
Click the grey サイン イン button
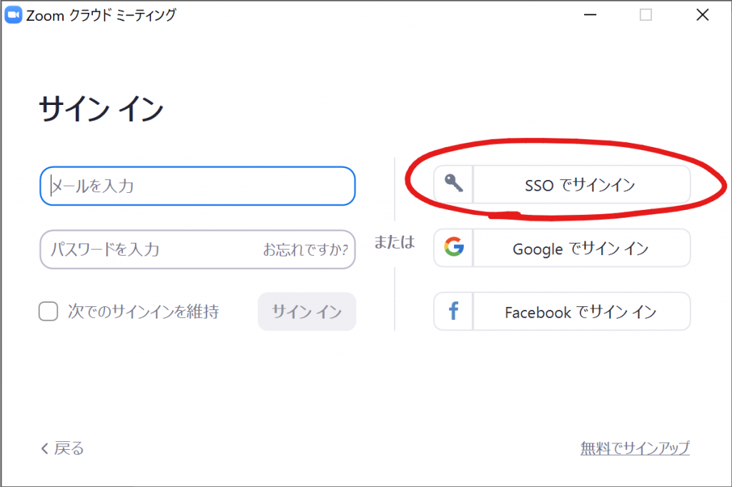307,311
